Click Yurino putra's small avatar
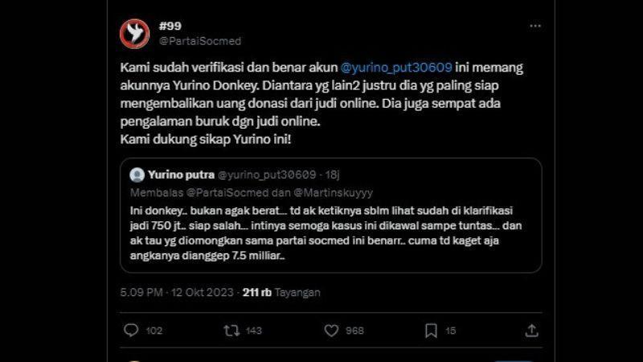Image resolution: width=643 pixels, height=362 pixels. (137, 175)
